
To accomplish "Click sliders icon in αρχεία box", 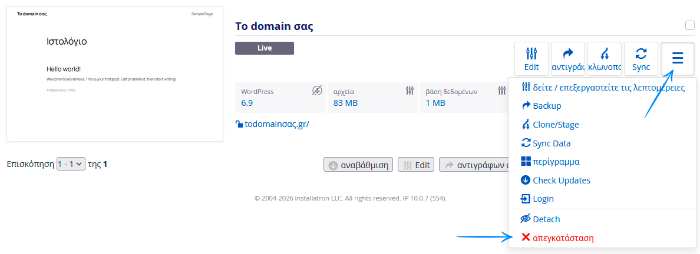I will pyautogui.click(x=410, y=91).
